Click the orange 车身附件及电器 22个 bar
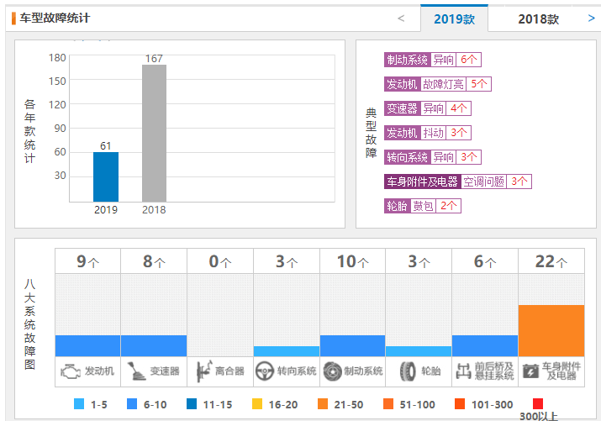The width and height of the screenshot is (601, 421). pyautogui.click(x=551, y=330)
